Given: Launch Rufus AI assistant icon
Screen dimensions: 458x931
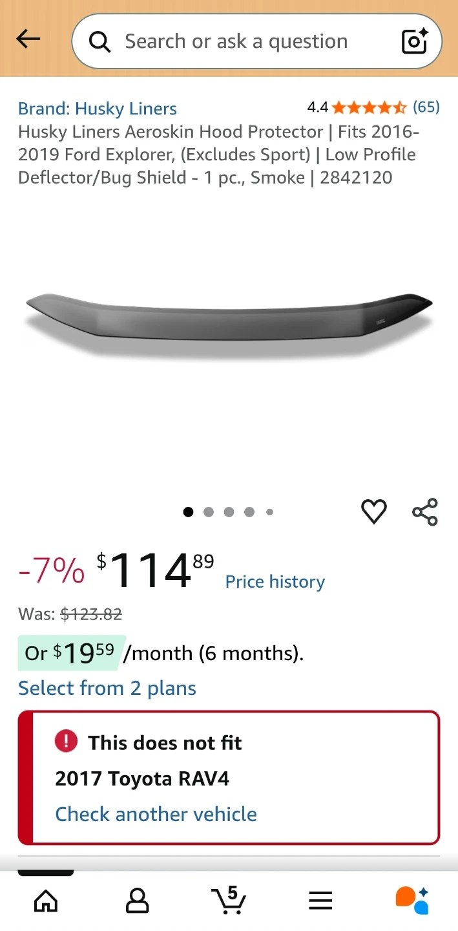Looking at the screenshot, I should tap(412, 900).
